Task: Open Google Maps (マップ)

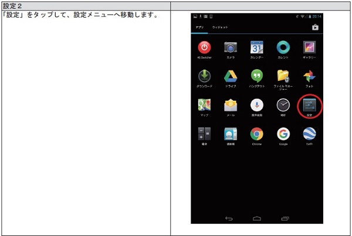Action: point(204,105)
